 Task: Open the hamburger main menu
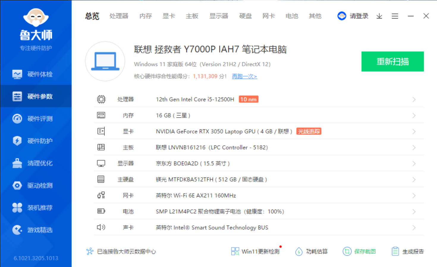[395, 16]
